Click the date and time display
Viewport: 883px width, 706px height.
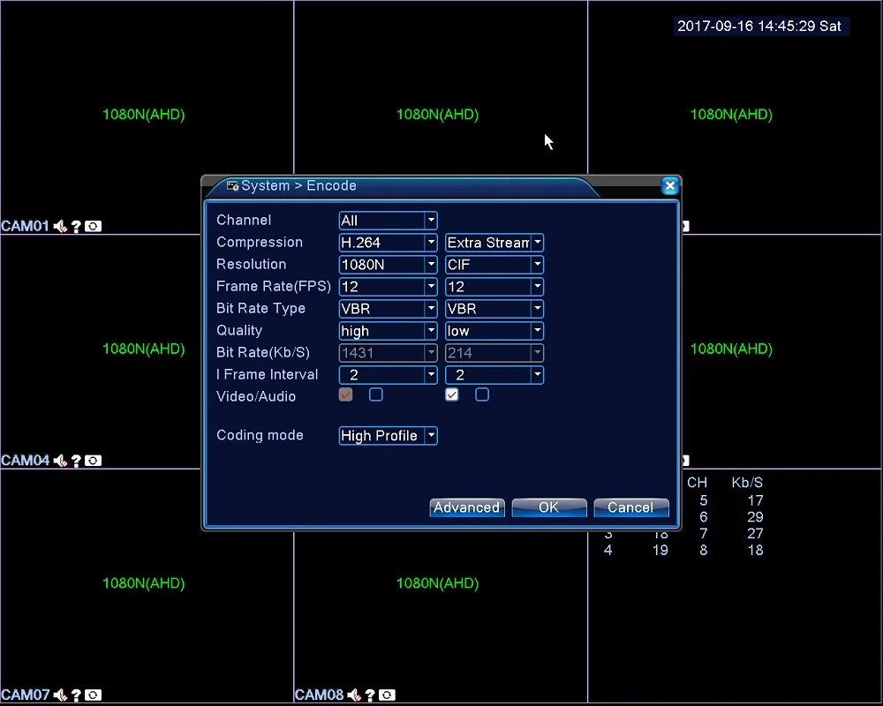click(759, 26)
